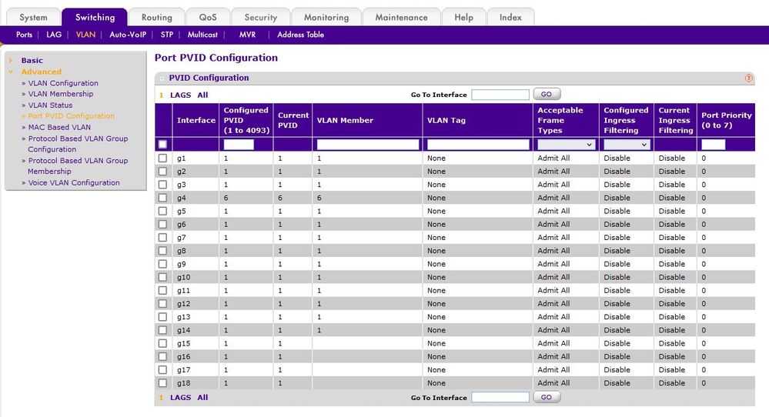Image resolution: width=769 pixels, height=417 pixels.
Task: Click the Configured PVID input field
Action: click(x=238, y=145)
